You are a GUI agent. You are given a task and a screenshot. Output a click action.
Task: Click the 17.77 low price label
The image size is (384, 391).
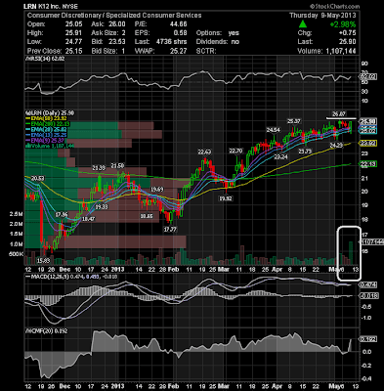(170, 230)
